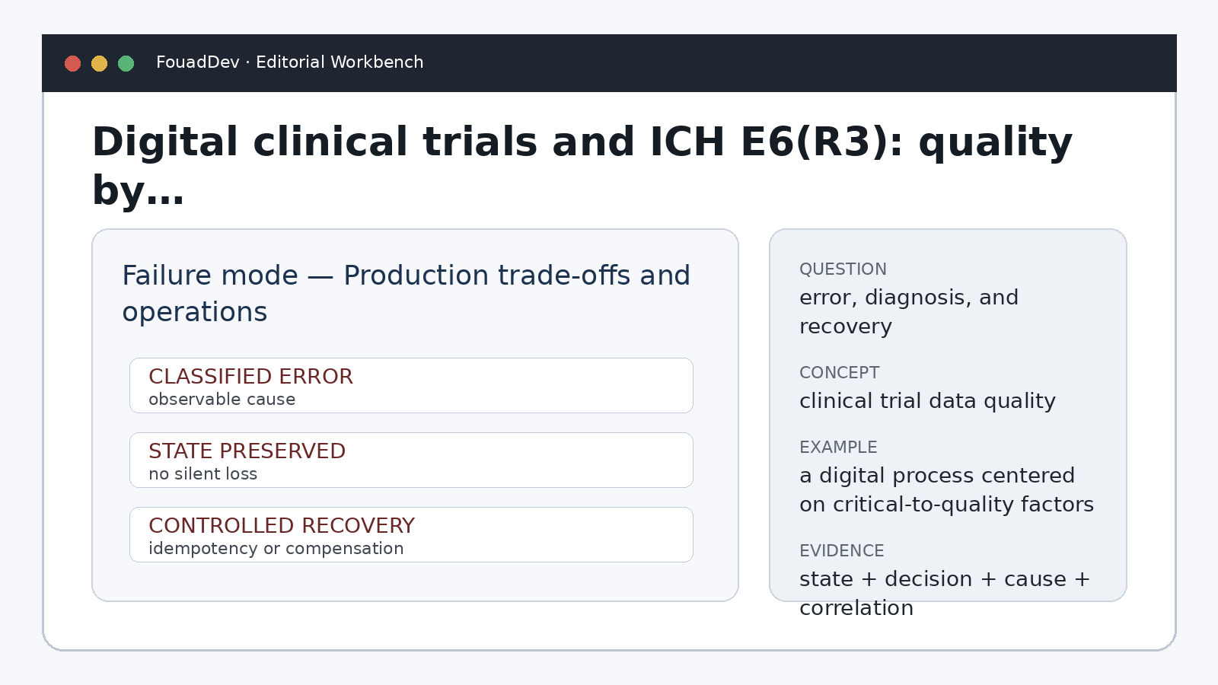Select error, diagnosis, and recovery text
Screen dimensions: 1218x685
(x=909, y=312)
